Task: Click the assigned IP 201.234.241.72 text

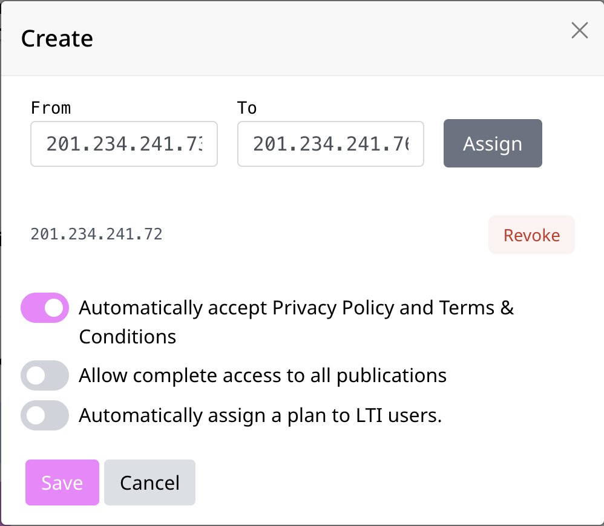Action: 96,235
